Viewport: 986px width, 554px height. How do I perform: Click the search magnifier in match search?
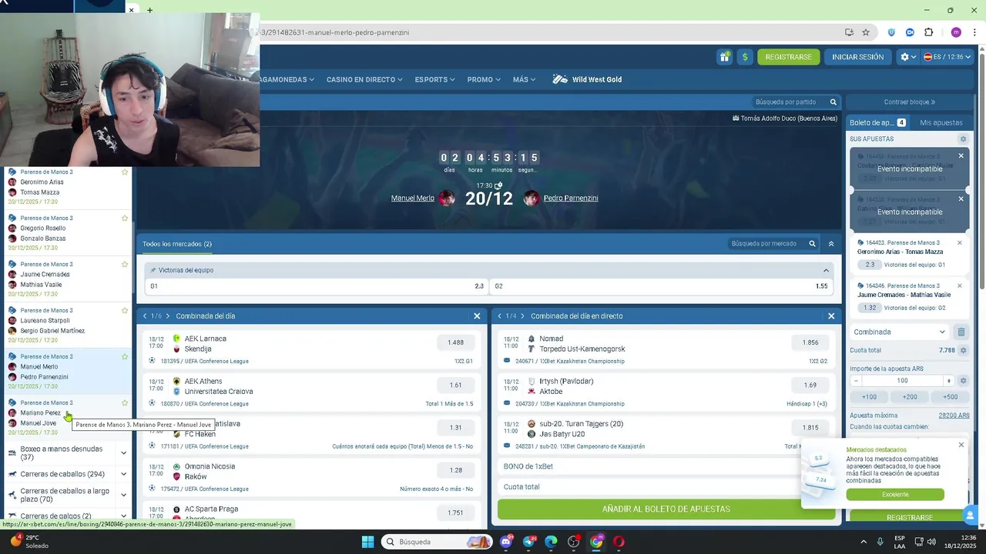833,102
